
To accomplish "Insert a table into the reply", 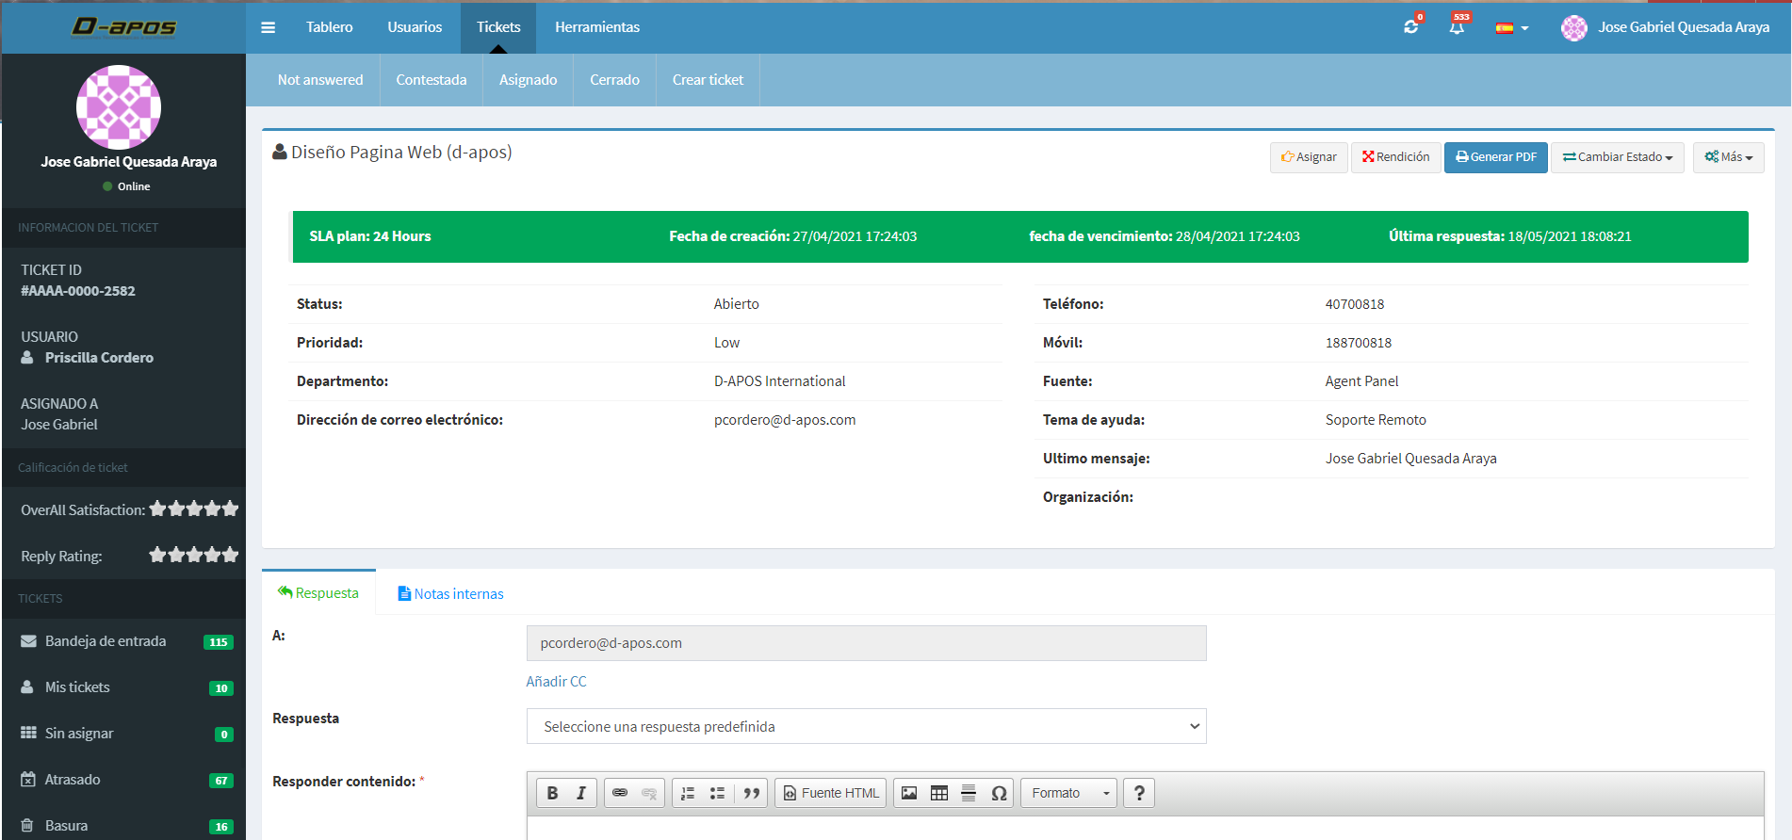I will tap(939, 793).
